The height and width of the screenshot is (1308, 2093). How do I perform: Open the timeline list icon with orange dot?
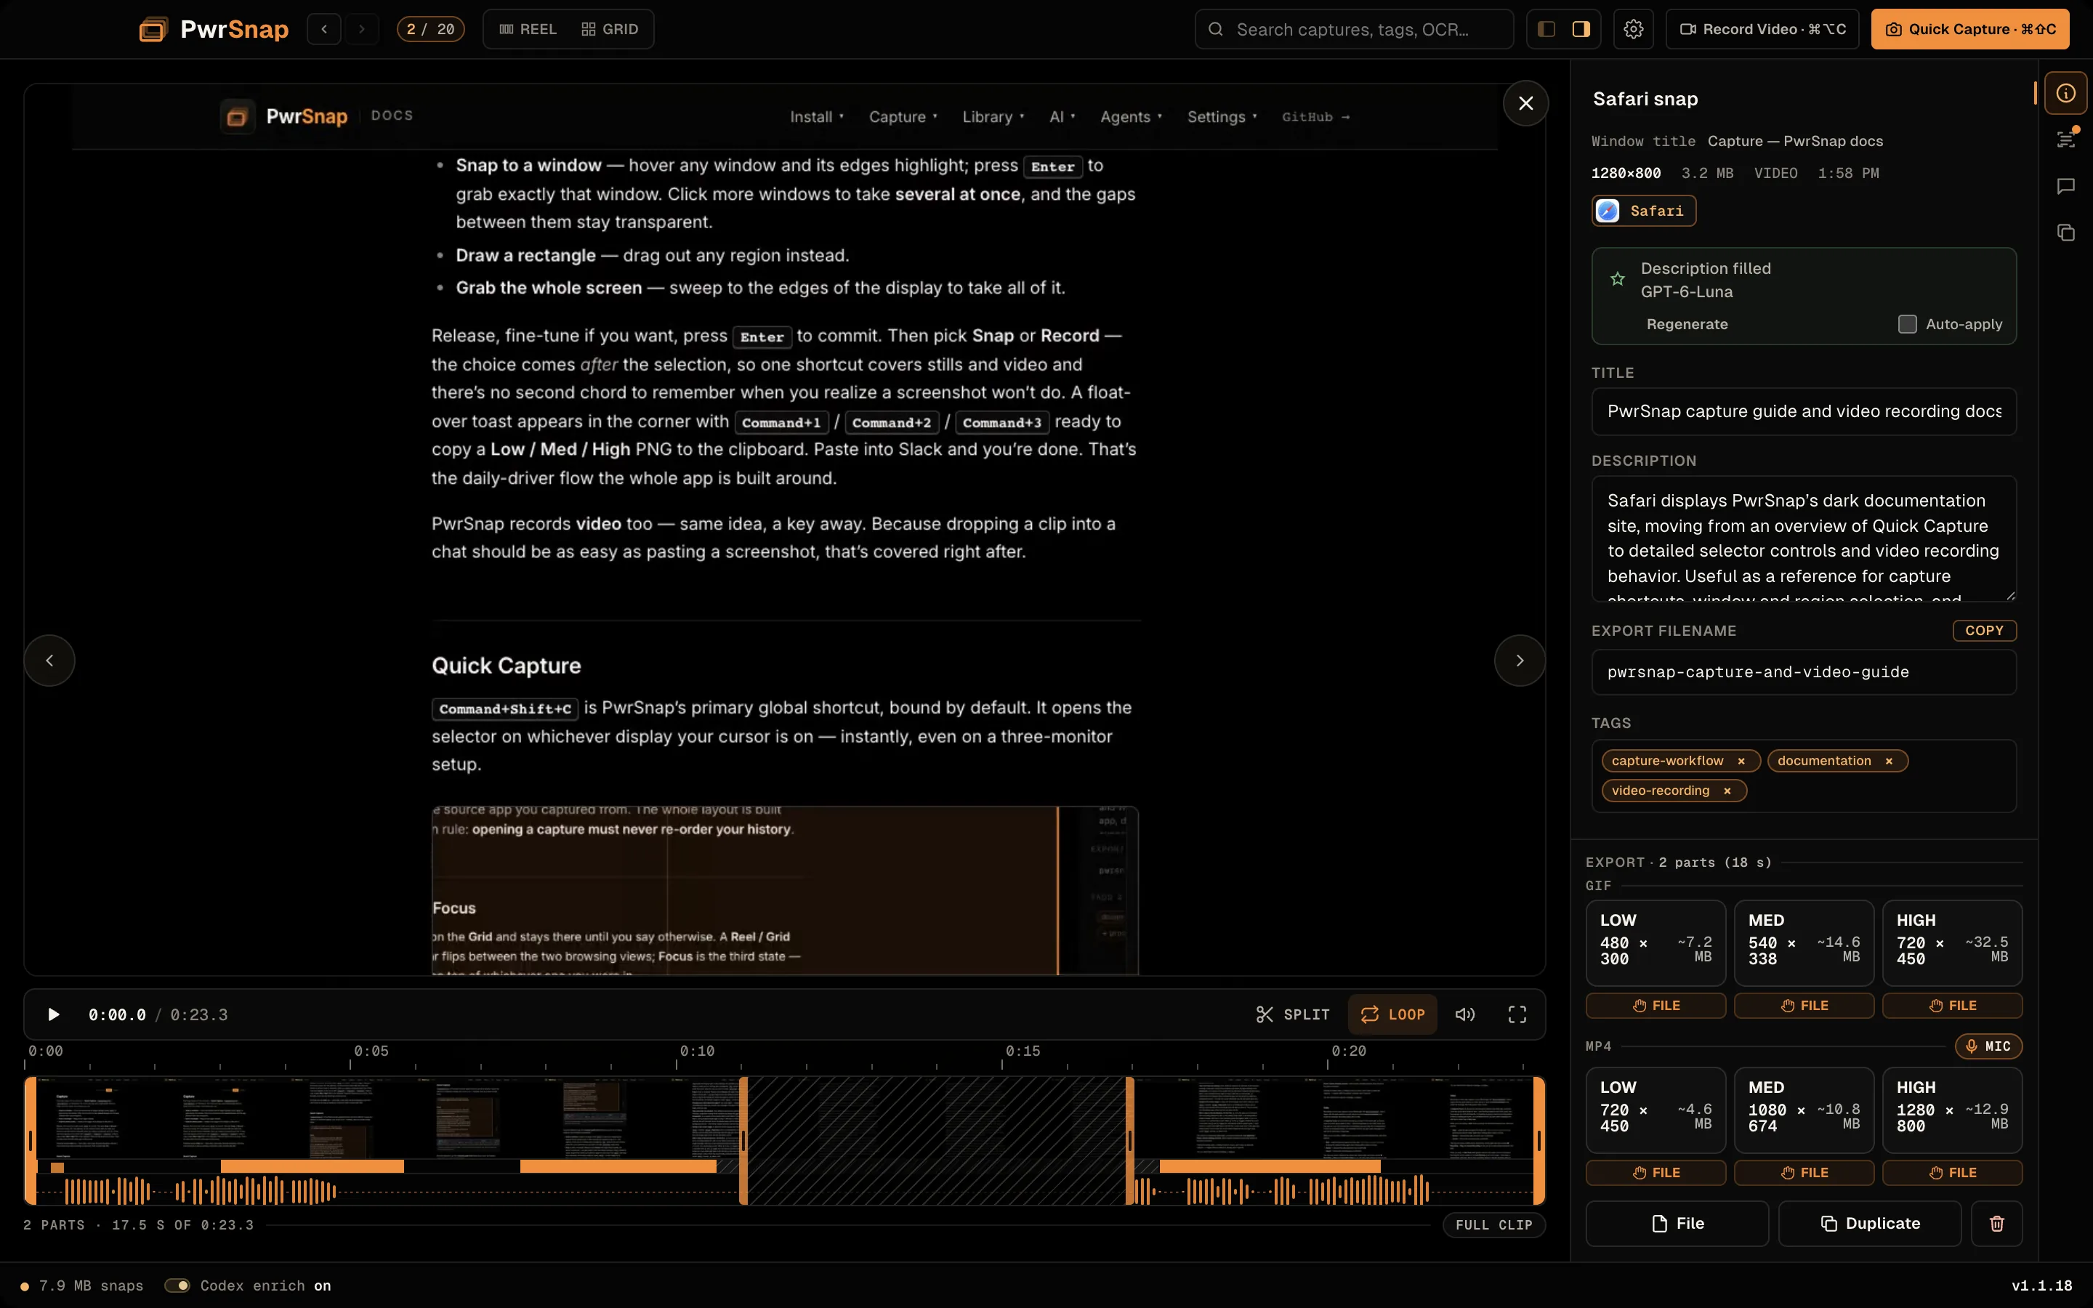(2065, 140)
